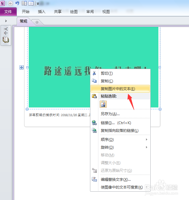
Task: Choose 链接(I)... (Ctrl+K) menu entry
Action: click(x=120, y=123)
